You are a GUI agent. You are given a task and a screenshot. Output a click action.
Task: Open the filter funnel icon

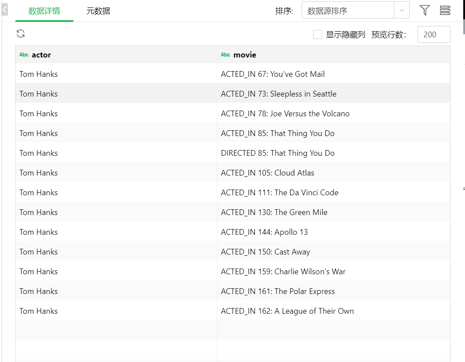click(425, 11)
